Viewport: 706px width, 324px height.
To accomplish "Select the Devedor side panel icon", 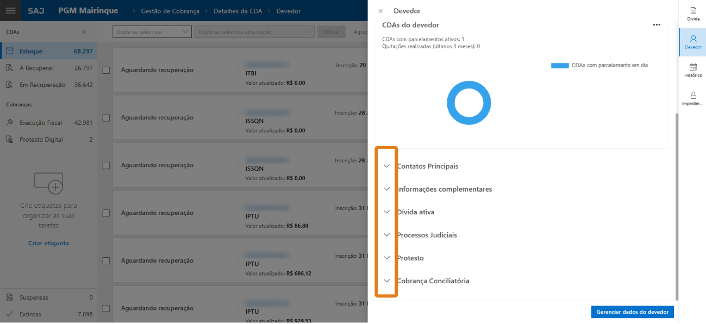I will (693, 42).
